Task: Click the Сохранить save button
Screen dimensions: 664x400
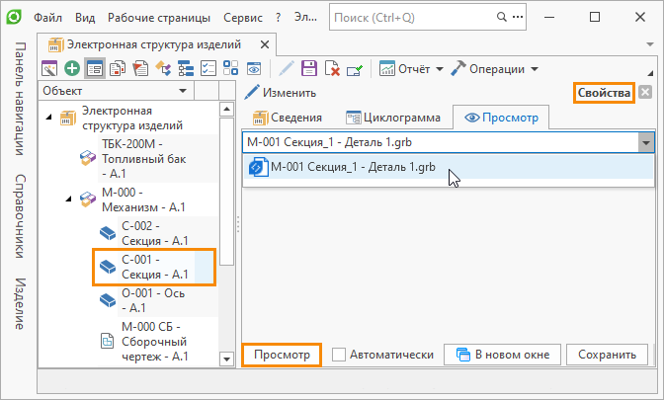Action: [x=608, y=355]
